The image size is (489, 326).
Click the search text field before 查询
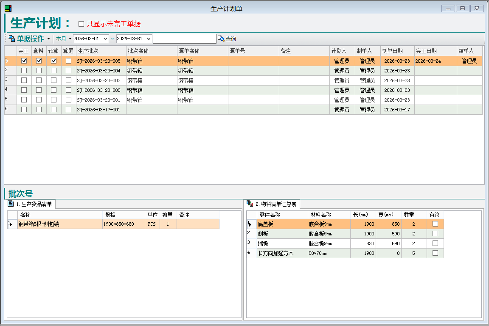pos(184,39)
